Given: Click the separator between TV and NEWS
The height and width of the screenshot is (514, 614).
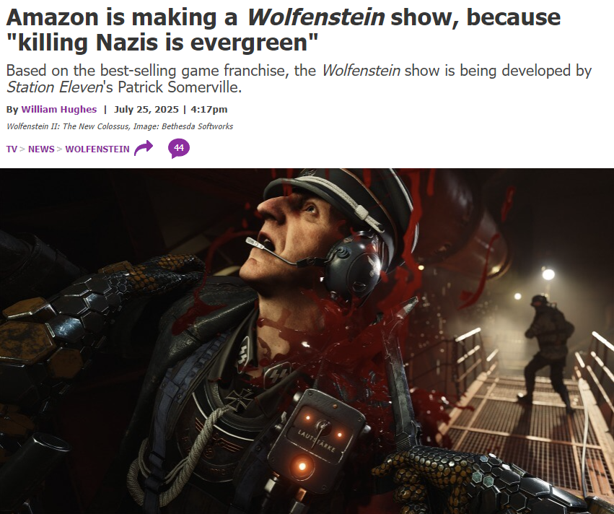Looking at the screenshot, I should pyautogui.click(x=22, y=149).
